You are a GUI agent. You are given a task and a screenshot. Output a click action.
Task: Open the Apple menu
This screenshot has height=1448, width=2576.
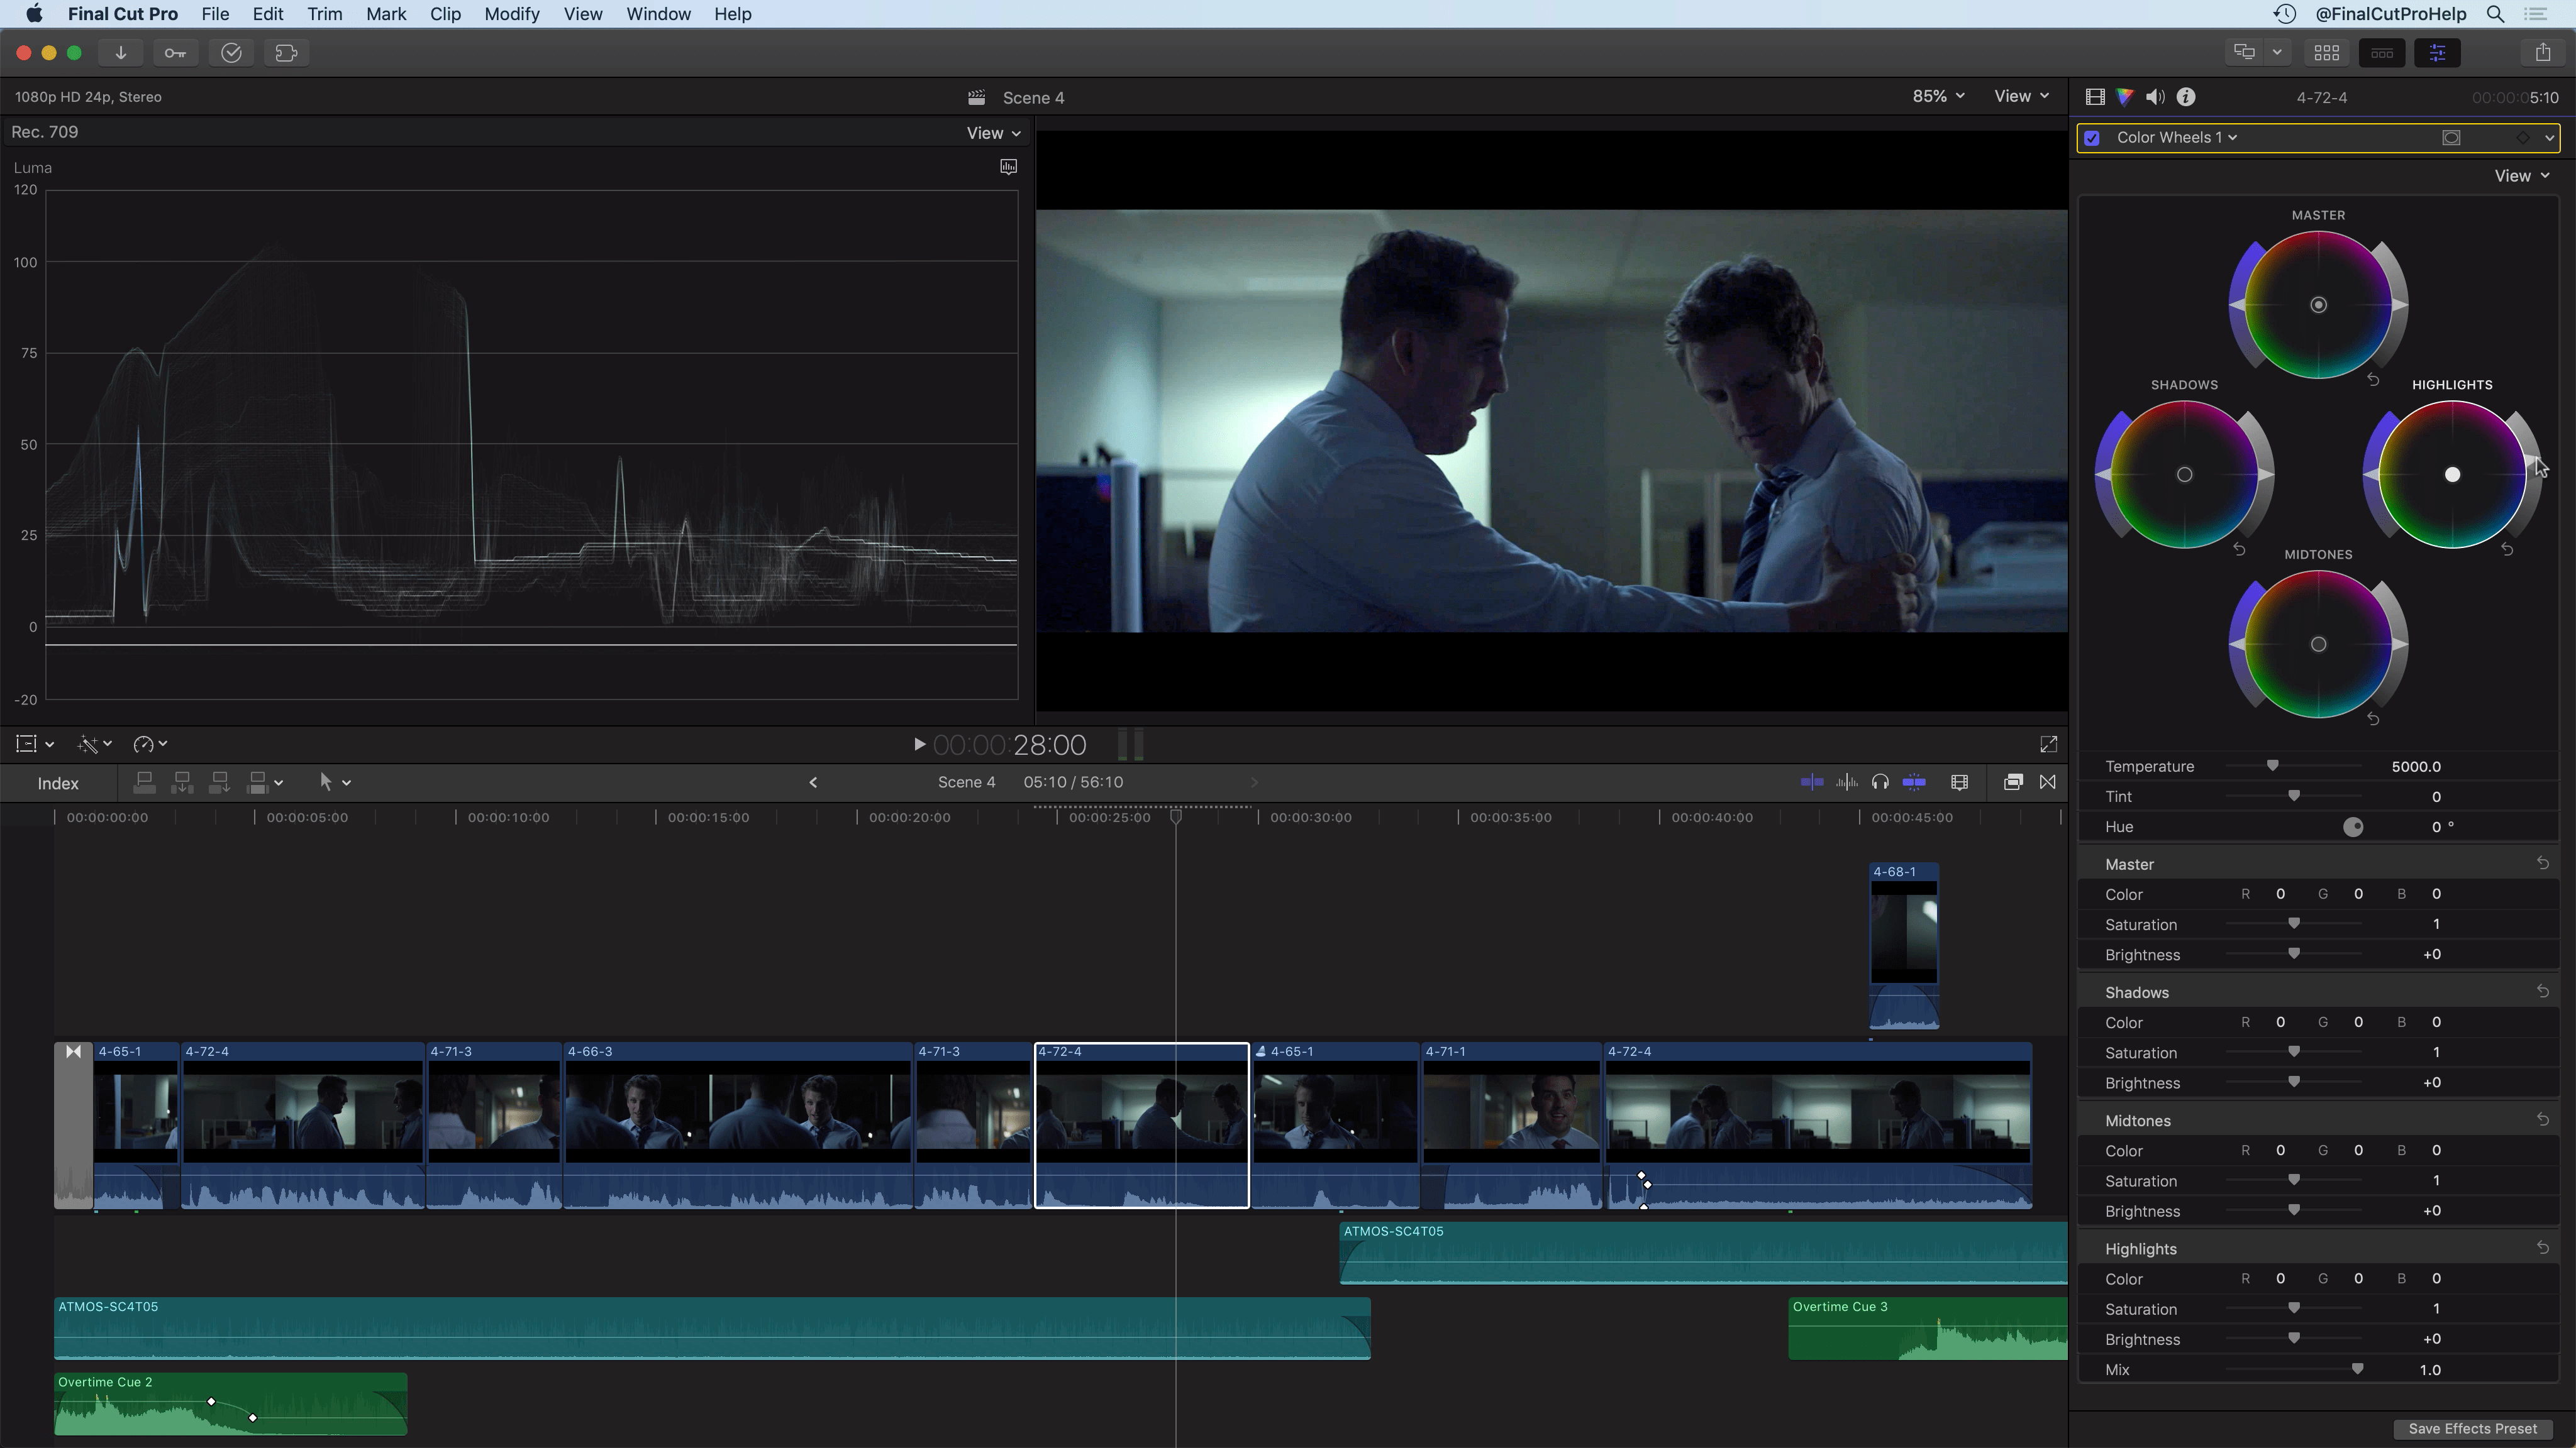(34, 14)
